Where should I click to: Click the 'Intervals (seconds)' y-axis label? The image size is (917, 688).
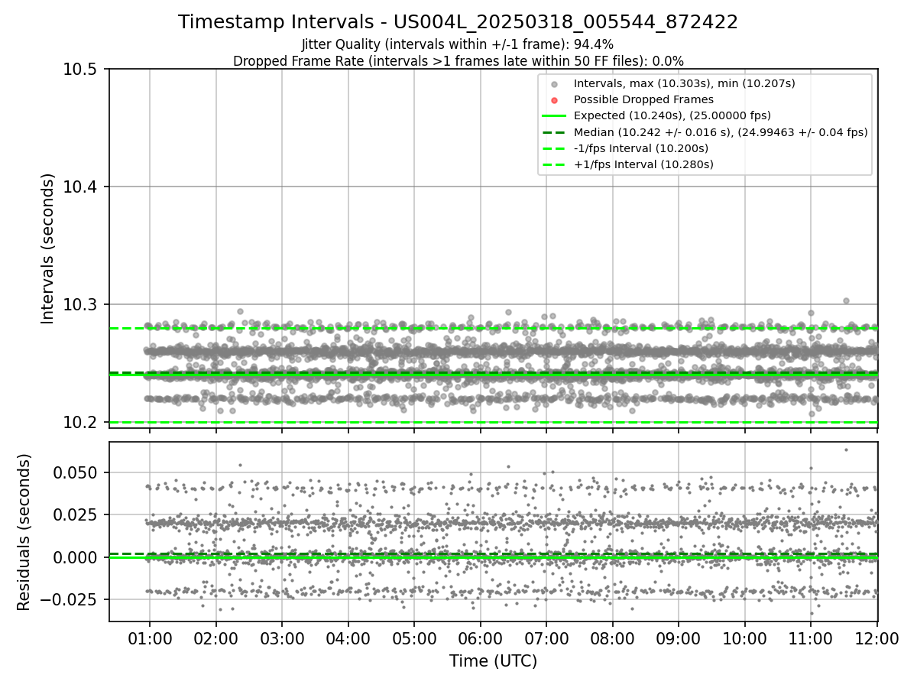pos(47,248)
